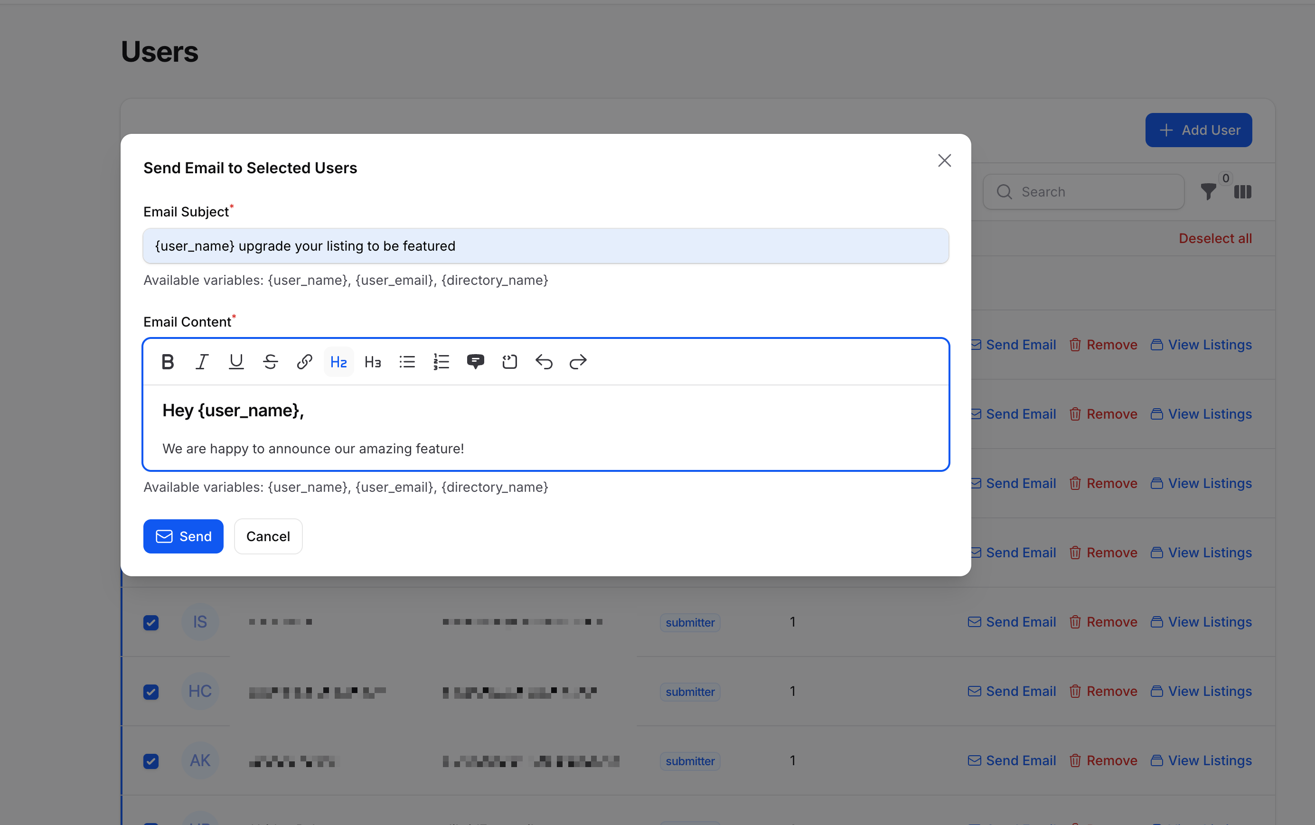The image size is (1315, 825).
Task: Click Deselect all link
Action: (1215, 238)
